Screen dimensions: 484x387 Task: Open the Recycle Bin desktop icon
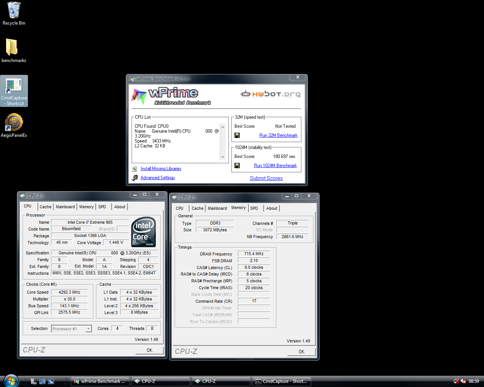(x=14, y=14)
